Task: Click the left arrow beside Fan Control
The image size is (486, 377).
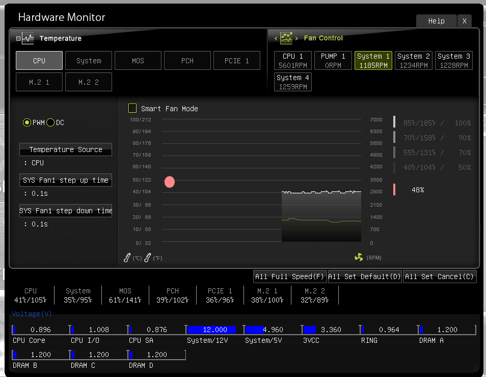Action: point(276,38)
